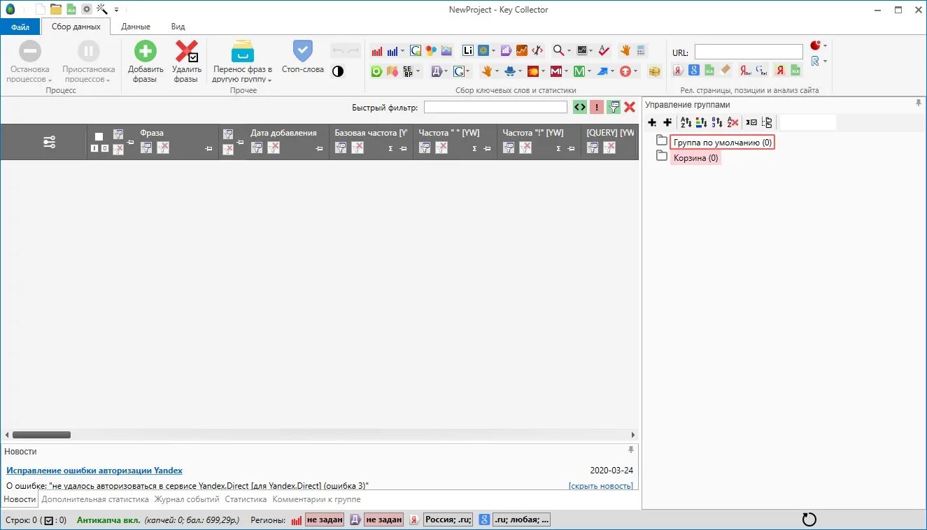Click the Быстрый фильтр input field
This screenshot has width=927, height=530.
[x=495, y=107]
